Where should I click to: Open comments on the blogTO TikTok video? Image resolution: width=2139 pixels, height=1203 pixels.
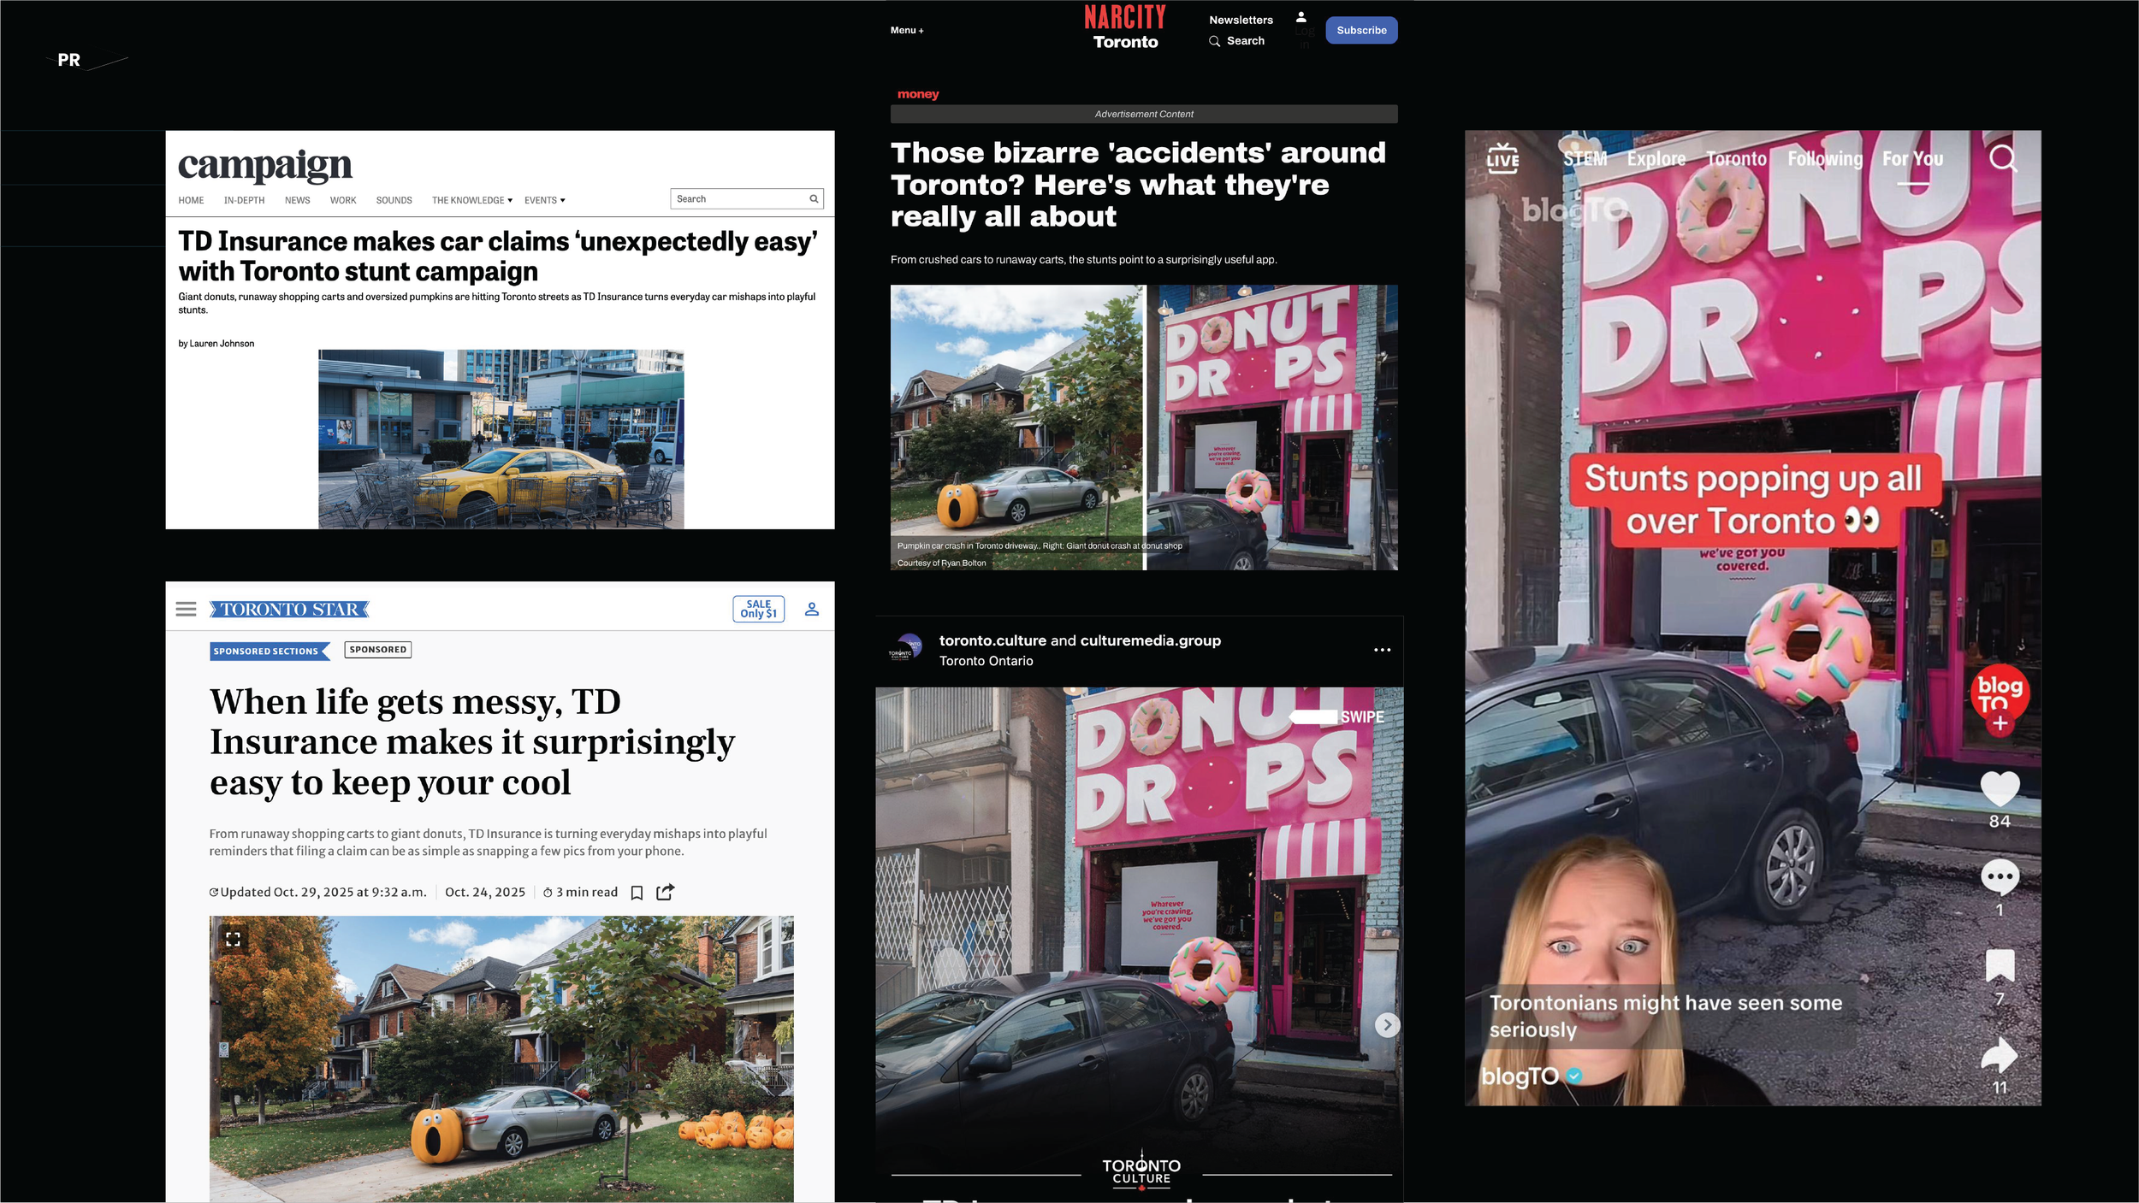coord(2000,876)
